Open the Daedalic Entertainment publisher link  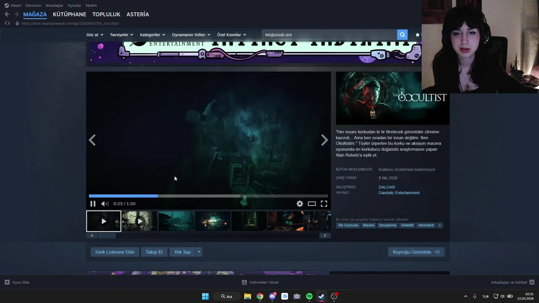[399, 193]
